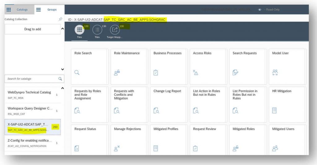This screenshot has height=165, width=317.
Task: Click the Drag to add area
Action: 33,29
